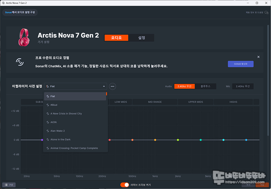Open Sonar audio settings configuration link
271x189 pixels.
(x=20, y=12)
